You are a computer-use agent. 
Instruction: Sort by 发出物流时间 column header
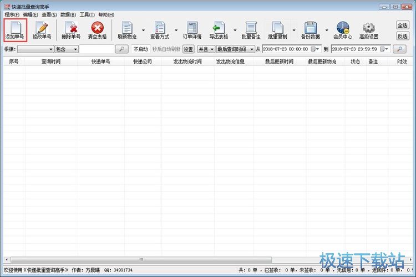point(187,61)
